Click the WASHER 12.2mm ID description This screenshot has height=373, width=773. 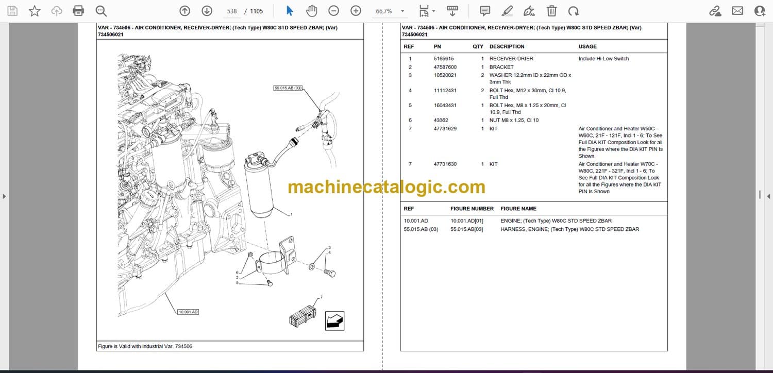pos(530,78)
